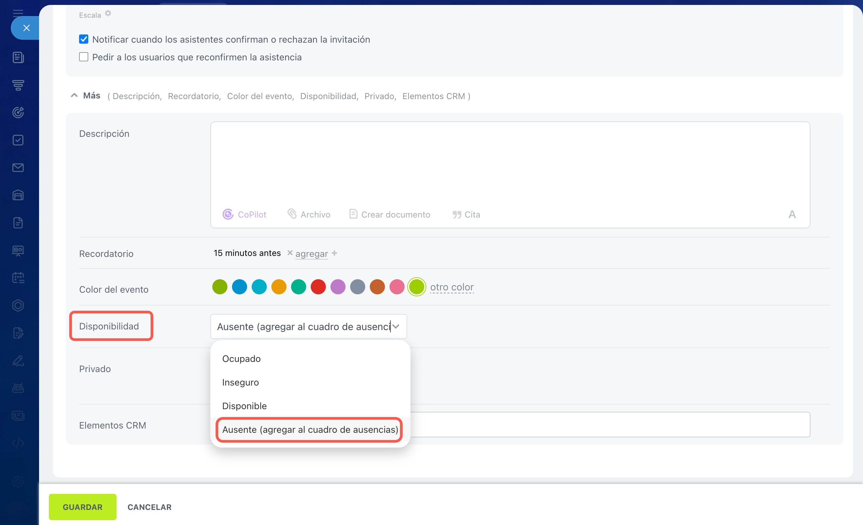Uncheck Notificar cuando los asistentes confirman

(84, 39)
